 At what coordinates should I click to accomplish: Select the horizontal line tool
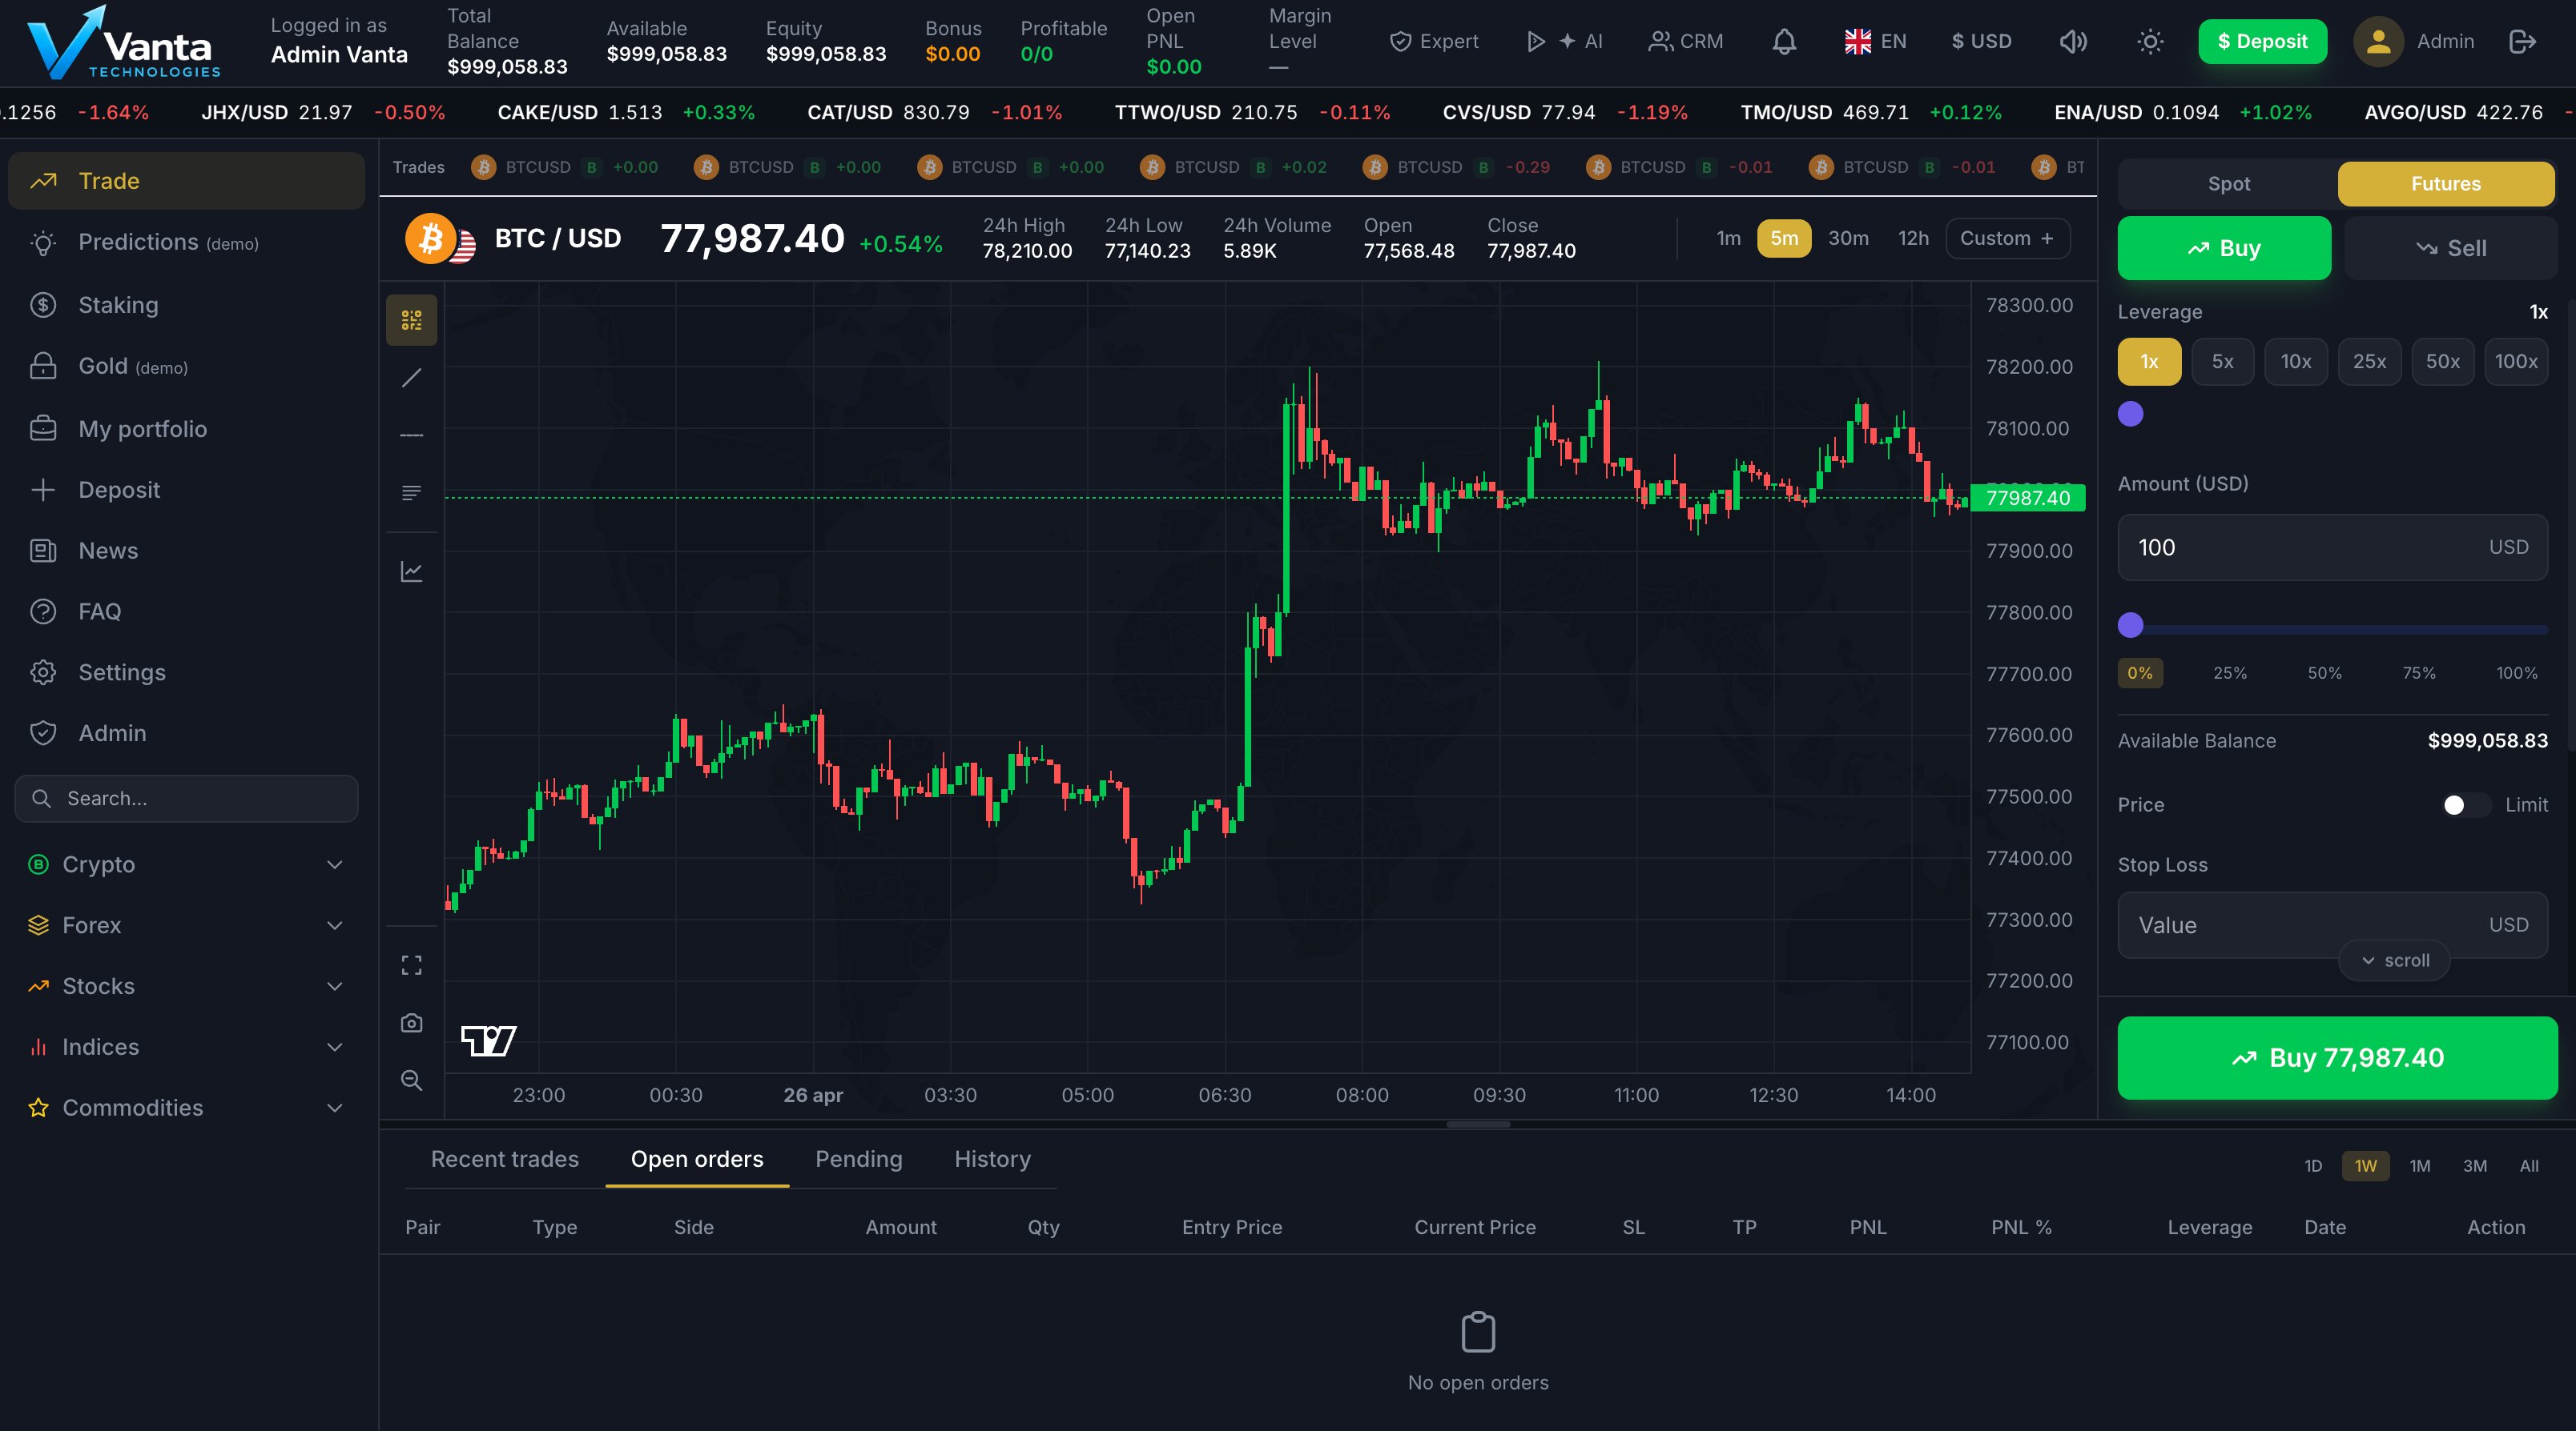411,435
